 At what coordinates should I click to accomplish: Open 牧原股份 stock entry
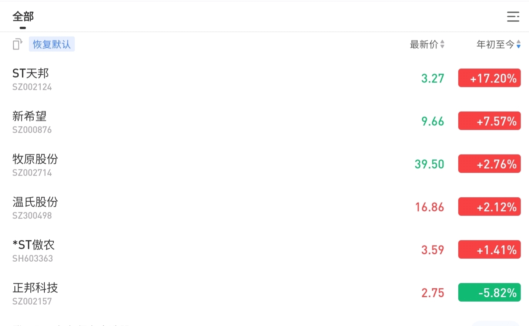(264, 164)
